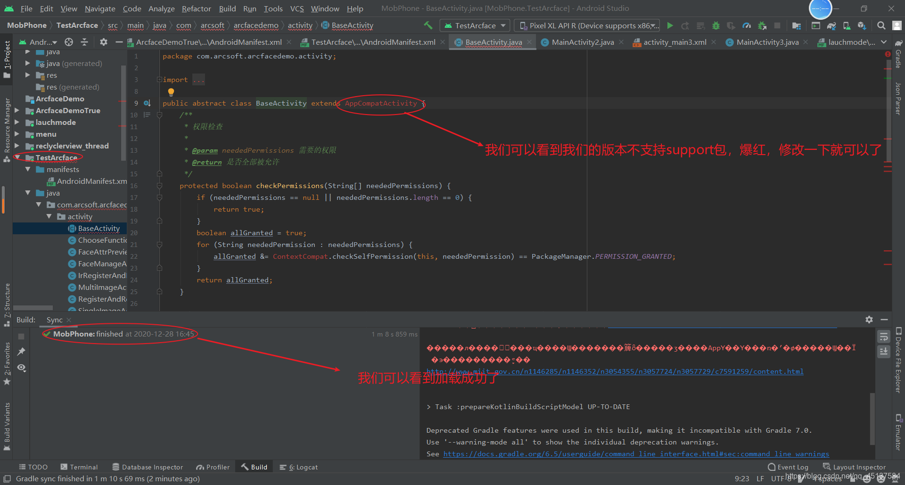Pin the Build tab with pin icon
Image resolution: width=905 pixels, height=485 pixels.
(x=21, y=352)
